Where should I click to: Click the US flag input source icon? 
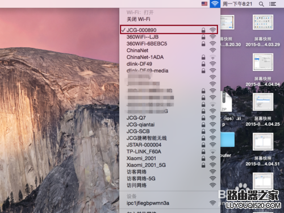click(204, 4)
